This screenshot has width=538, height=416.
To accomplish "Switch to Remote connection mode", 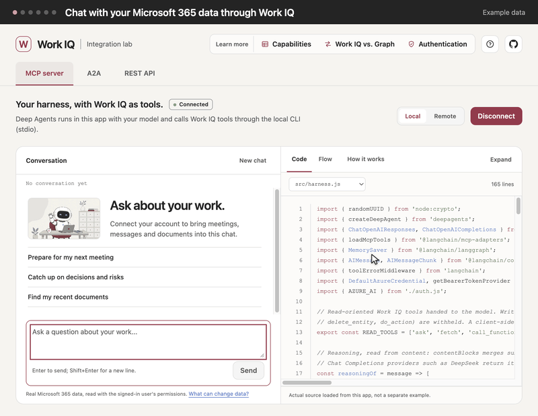I will tap(445, 116).
